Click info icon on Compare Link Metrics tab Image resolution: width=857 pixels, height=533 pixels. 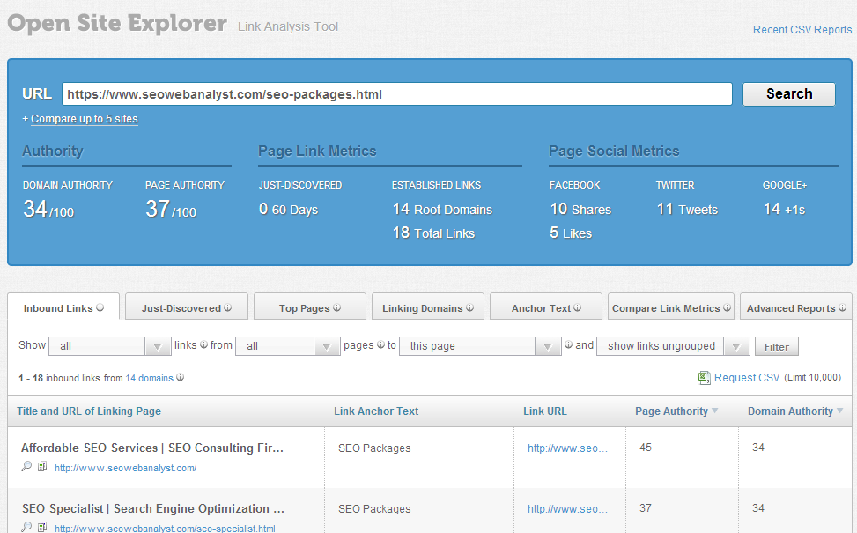point(727,307)
